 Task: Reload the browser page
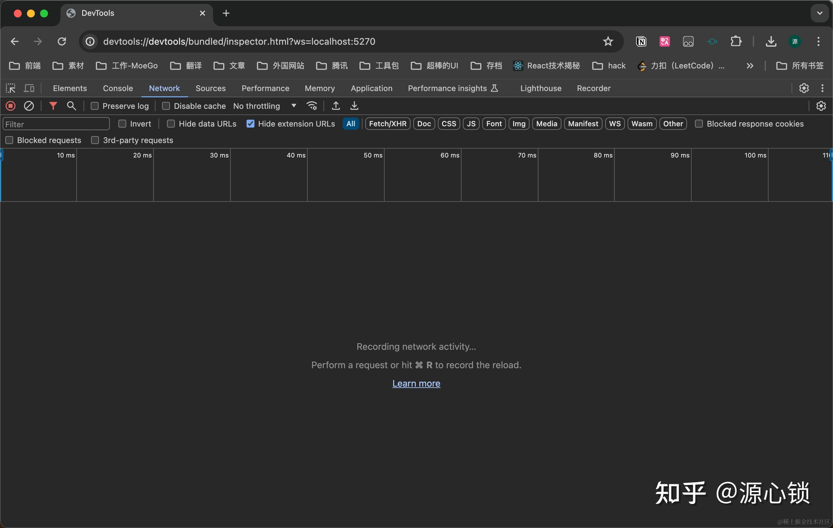point(61,41)
